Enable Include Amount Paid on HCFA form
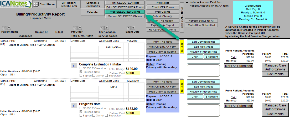Viewport: 290px width, 118px height. pyautogui.click(x=187, y=4)
